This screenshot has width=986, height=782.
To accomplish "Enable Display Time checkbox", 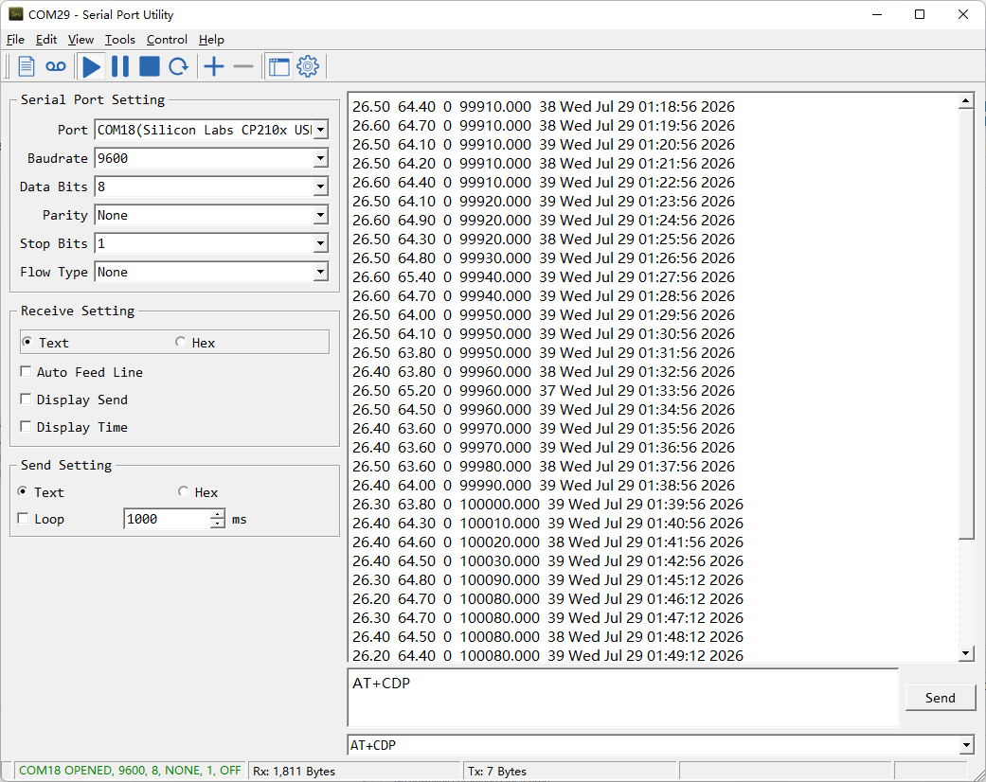I will [26, 427].
